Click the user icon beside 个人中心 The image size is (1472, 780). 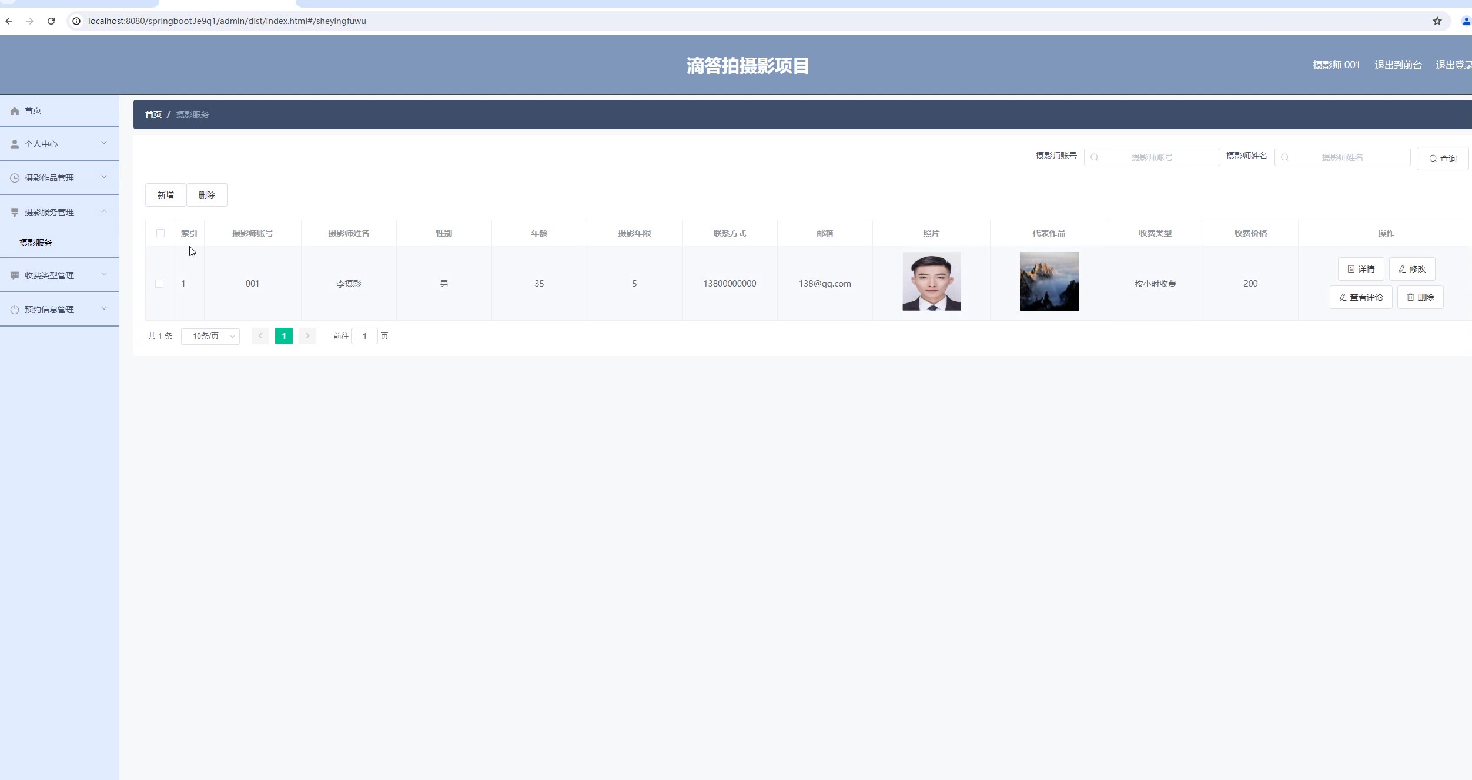tap(15, 144)
